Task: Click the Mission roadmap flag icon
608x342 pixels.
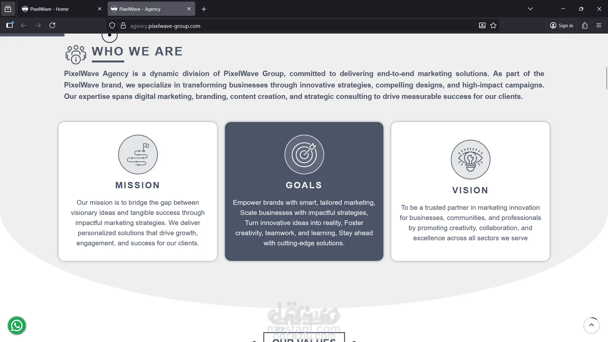Action: click(x=138, y=154)
